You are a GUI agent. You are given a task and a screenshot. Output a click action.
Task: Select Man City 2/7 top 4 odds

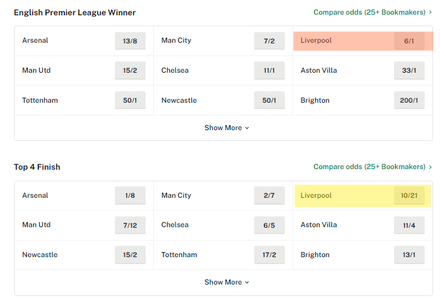pyautogui.click(x=269, y=195)
